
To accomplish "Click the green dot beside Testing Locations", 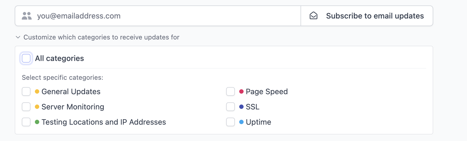I will coord(37,122).
